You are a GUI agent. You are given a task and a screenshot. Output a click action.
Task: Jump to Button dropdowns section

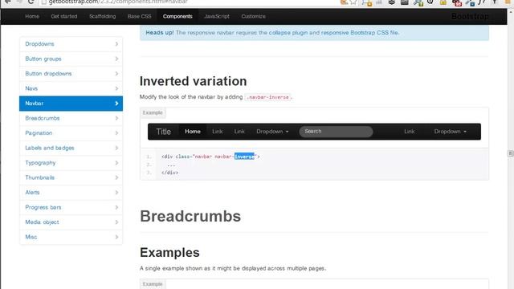pos(71,74)
